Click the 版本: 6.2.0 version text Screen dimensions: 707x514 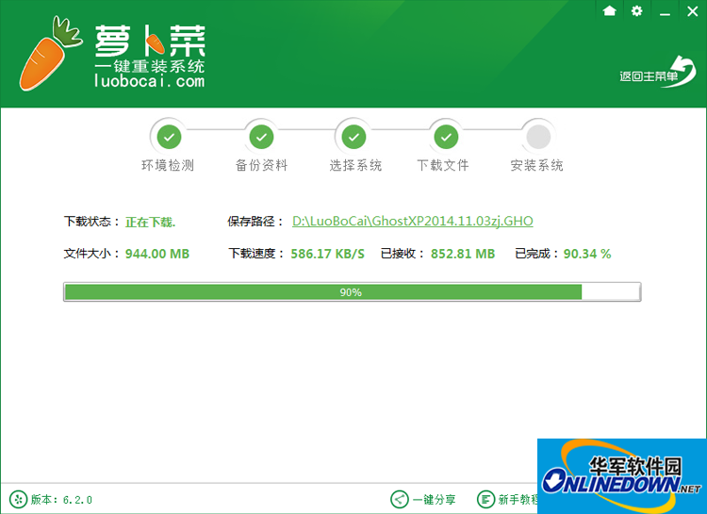(x=61, y=500)
